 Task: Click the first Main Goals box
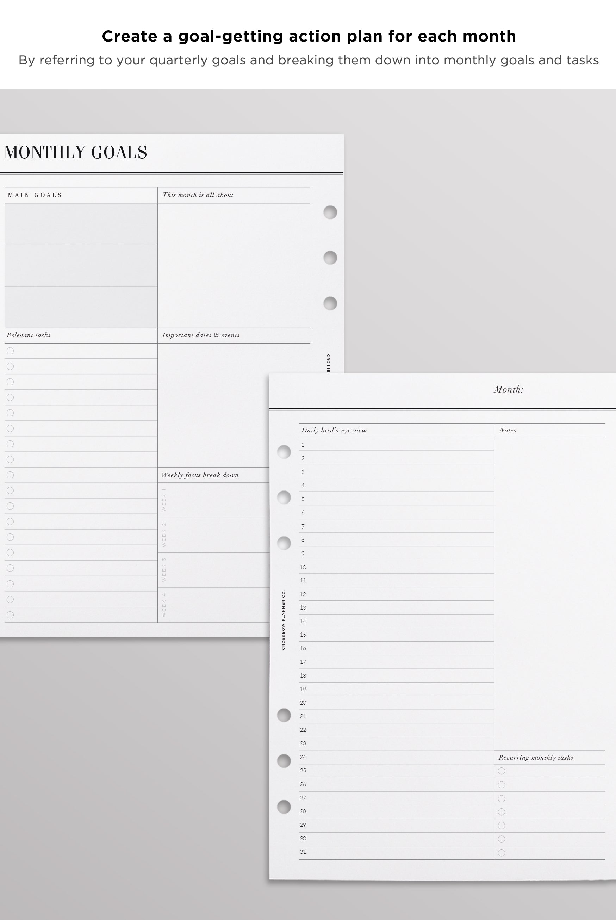(x=81, y=224)
